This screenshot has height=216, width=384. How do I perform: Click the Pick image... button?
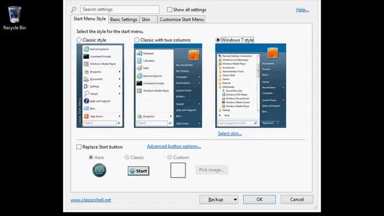[212, 170]
